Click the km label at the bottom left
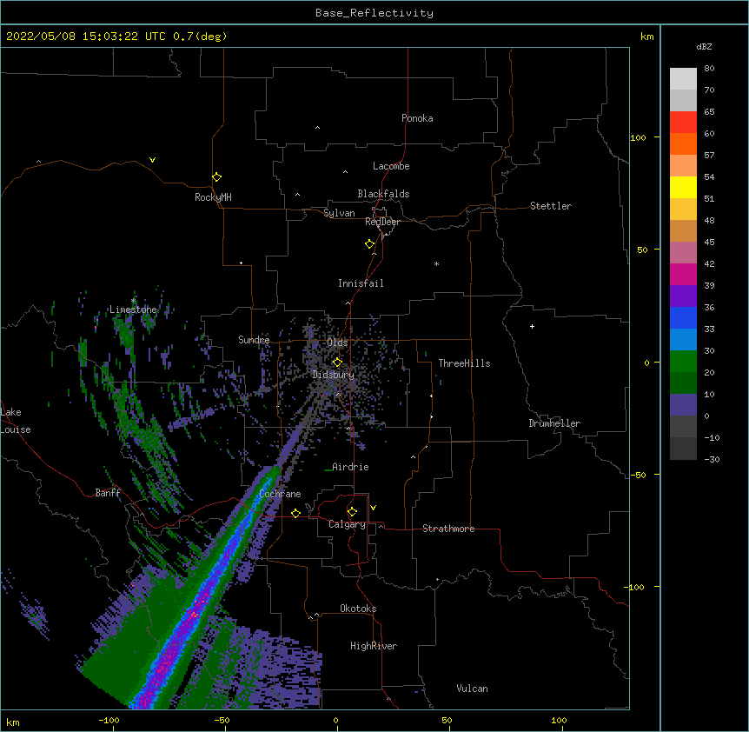Viewport: 749px width, 732px height. (x=13, y=722)
